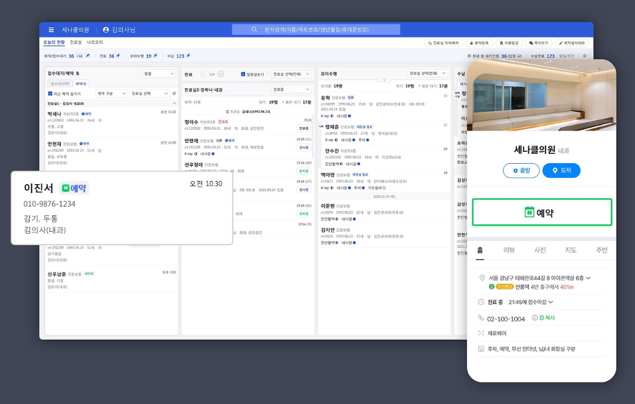Expand address details chevron on phone
This screenshot has height=404, width=635.
tap(589, 278)
